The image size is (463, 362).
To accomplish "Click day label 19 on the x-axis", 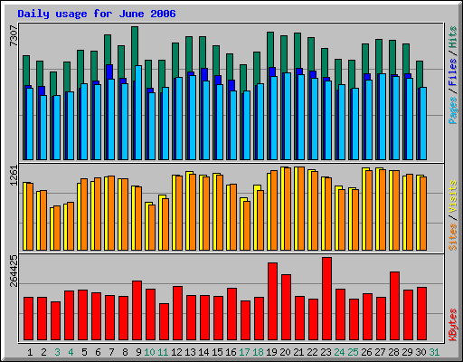I will tap(271, 352).
